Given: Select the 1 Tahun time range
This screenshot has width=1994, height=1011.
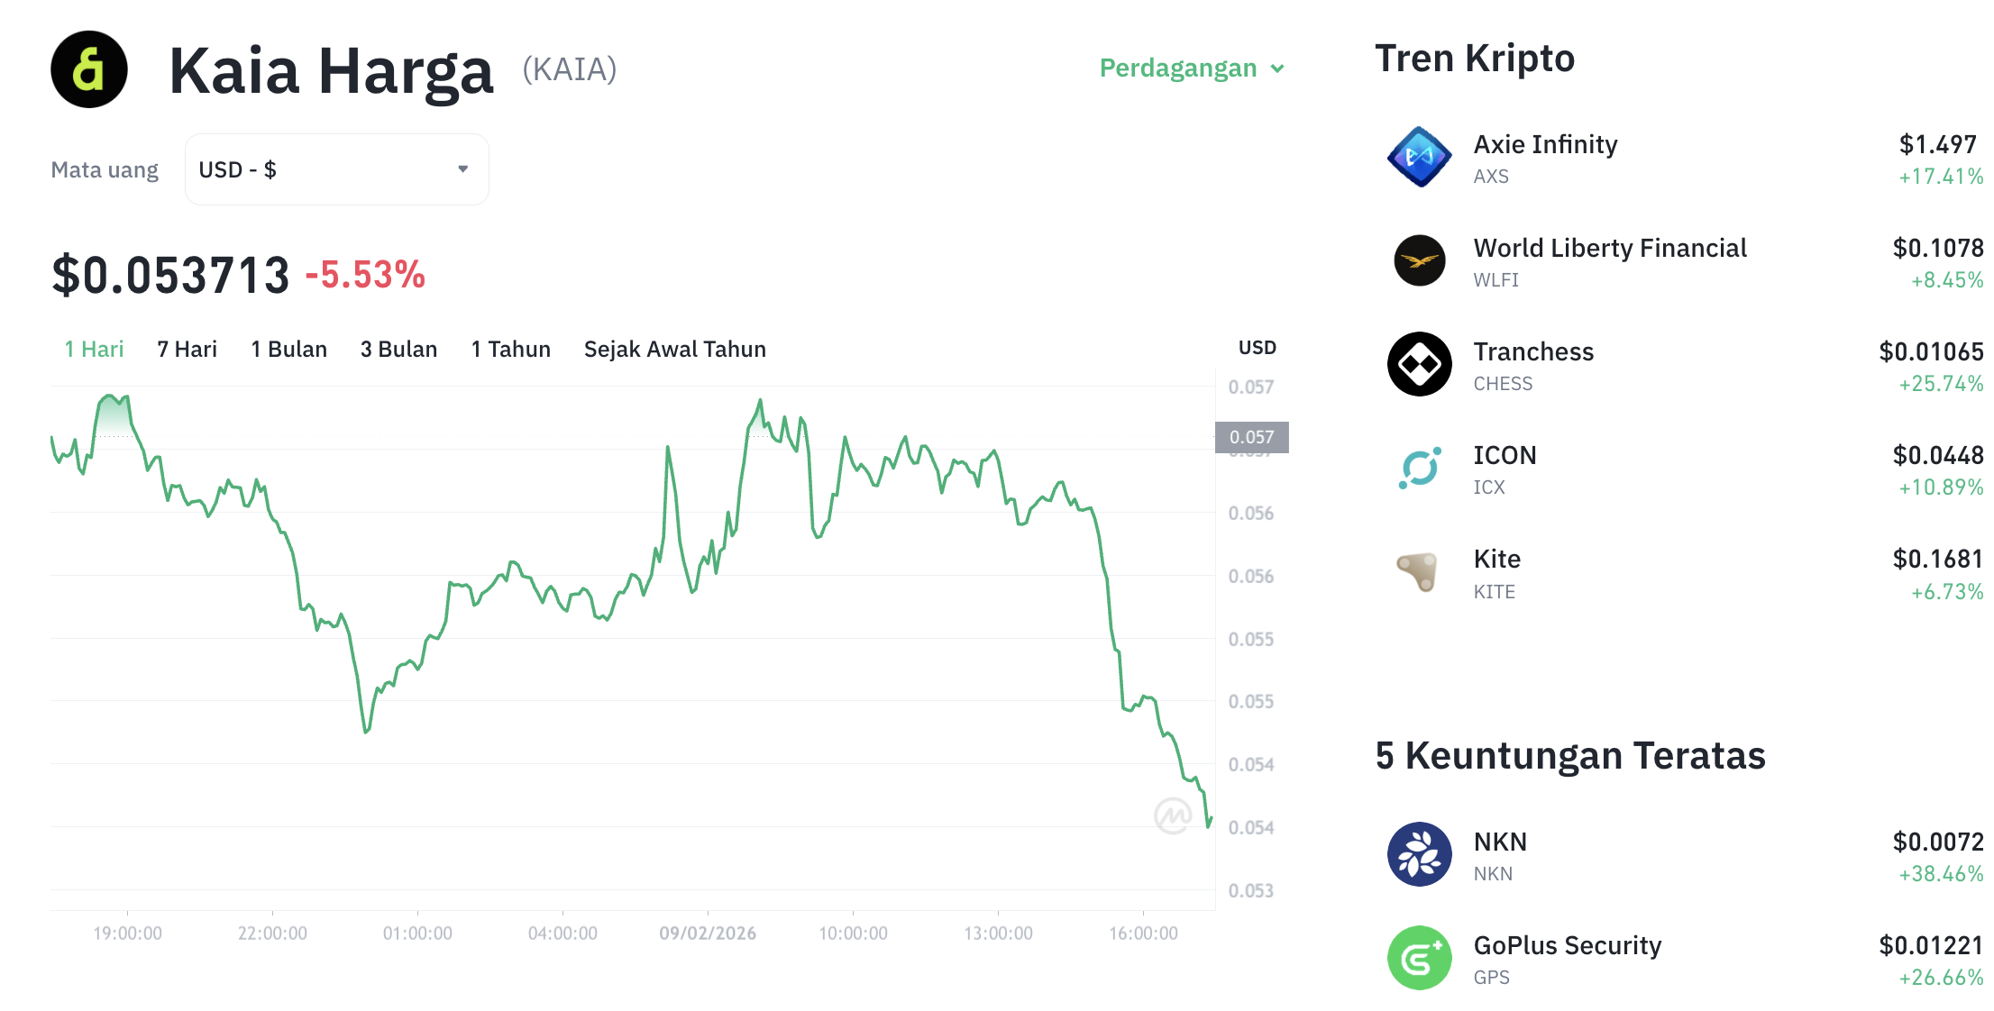Looking at the screenshot, I should [x=510, y=349].
